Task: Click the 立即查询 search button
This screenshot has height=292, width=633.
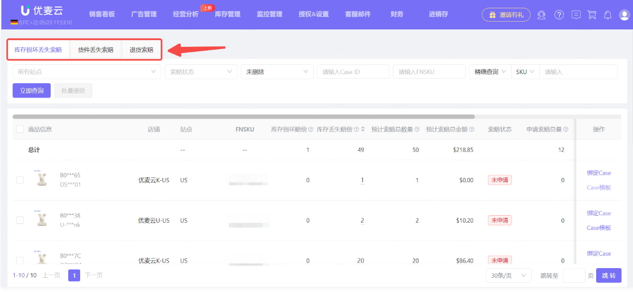Action: click(31, 91)
